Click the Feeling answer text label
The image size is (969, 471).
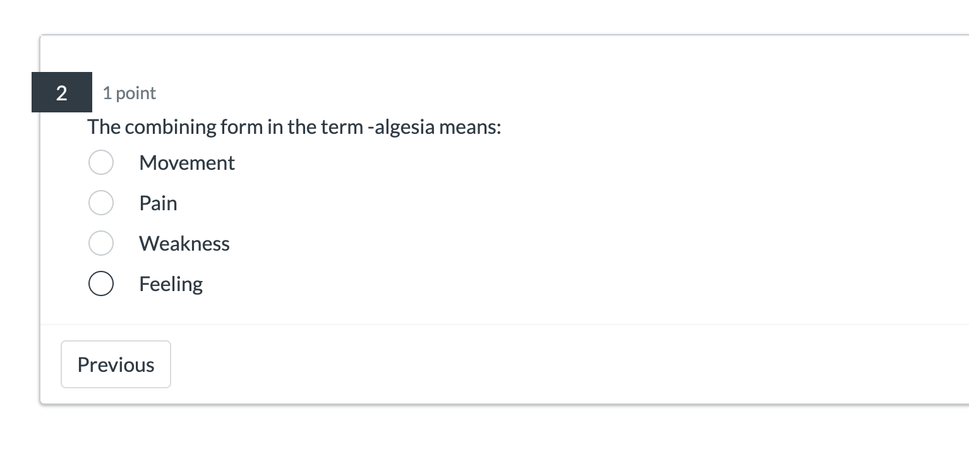pyautogui.click(x=171, y=283)
